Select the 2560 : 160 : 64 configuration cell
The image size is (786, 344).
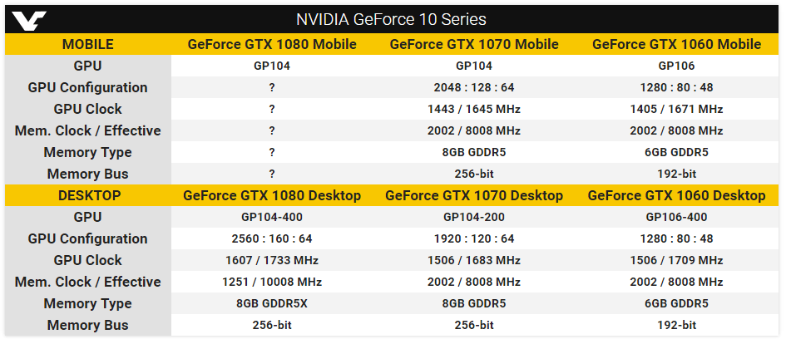(x=272, y=238)
